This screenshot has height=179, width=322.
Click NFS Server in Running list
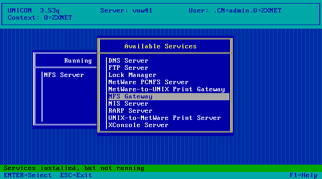(64, 75)
